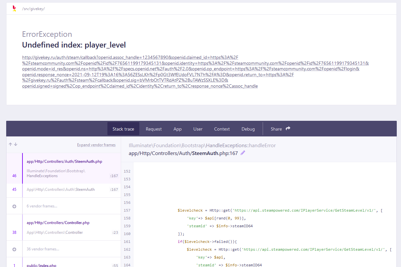Click code line with $levelcheck->failed()
This screenshot has width=401, height=267.
click(207, 242)
